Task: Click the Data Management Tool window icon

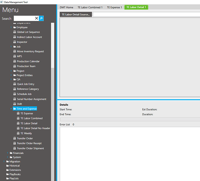Action: (2, 2)
